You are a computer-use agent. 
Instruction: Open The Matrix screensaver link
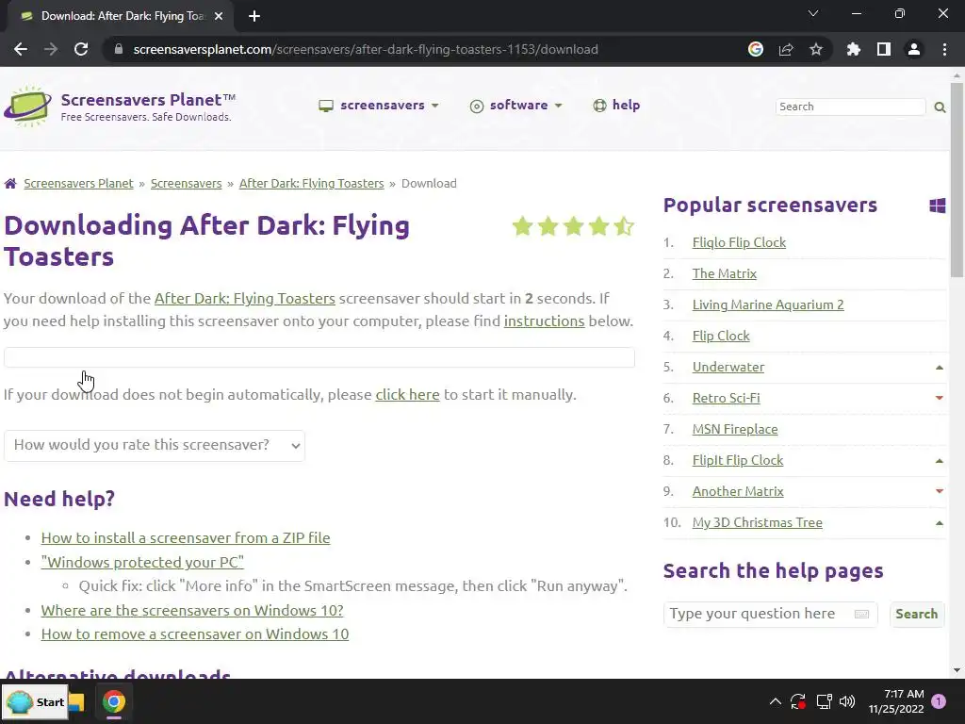coord(724,273)
